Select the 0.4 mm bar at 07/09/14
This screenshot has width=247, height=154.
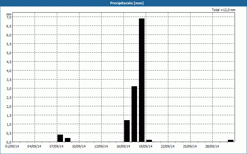point(60,138)
